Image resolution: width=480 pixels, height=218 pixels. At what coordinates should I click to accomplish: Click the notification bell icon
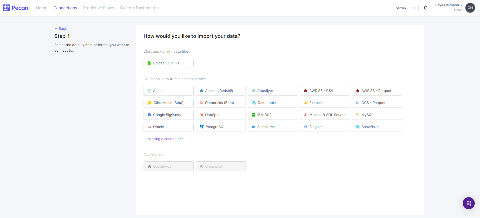(x=425, y=8)
